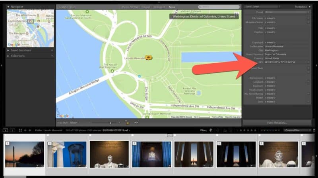Click Korean War Veterans Memorial label
The image size is (318, 178).
[x=190, y=91]
